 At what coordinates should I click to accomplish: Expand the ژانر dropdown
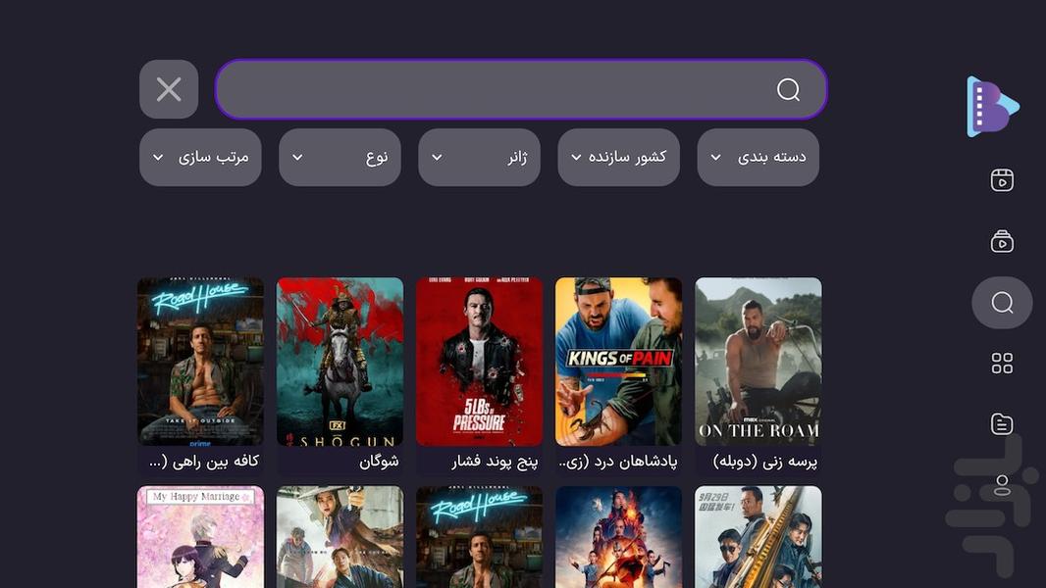click(x=479, y=157)
